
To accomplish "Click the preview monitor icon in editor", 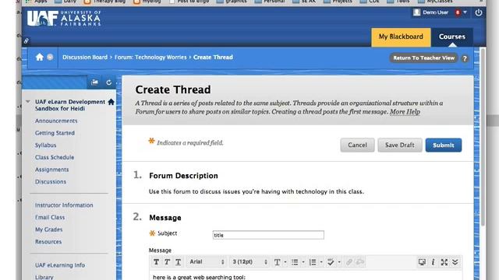I will [422, 262].
